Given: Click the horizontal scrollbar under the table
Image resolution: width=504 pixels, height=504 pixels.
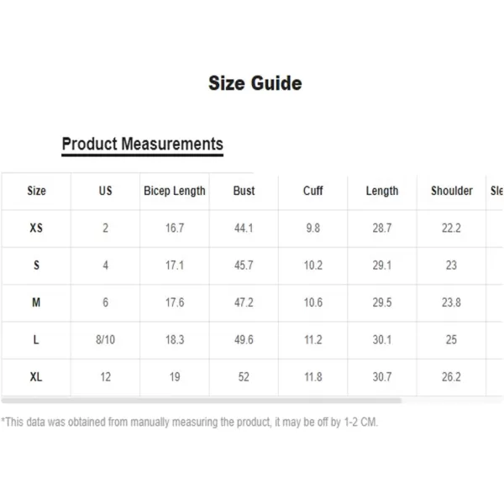Looking at the screenshot, I should 202,401.
